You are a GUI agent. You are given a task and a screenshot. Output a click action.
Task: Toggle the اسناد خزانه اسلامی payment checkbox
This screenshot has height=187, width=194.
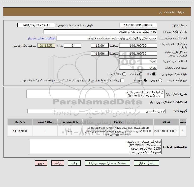point(122,81)
